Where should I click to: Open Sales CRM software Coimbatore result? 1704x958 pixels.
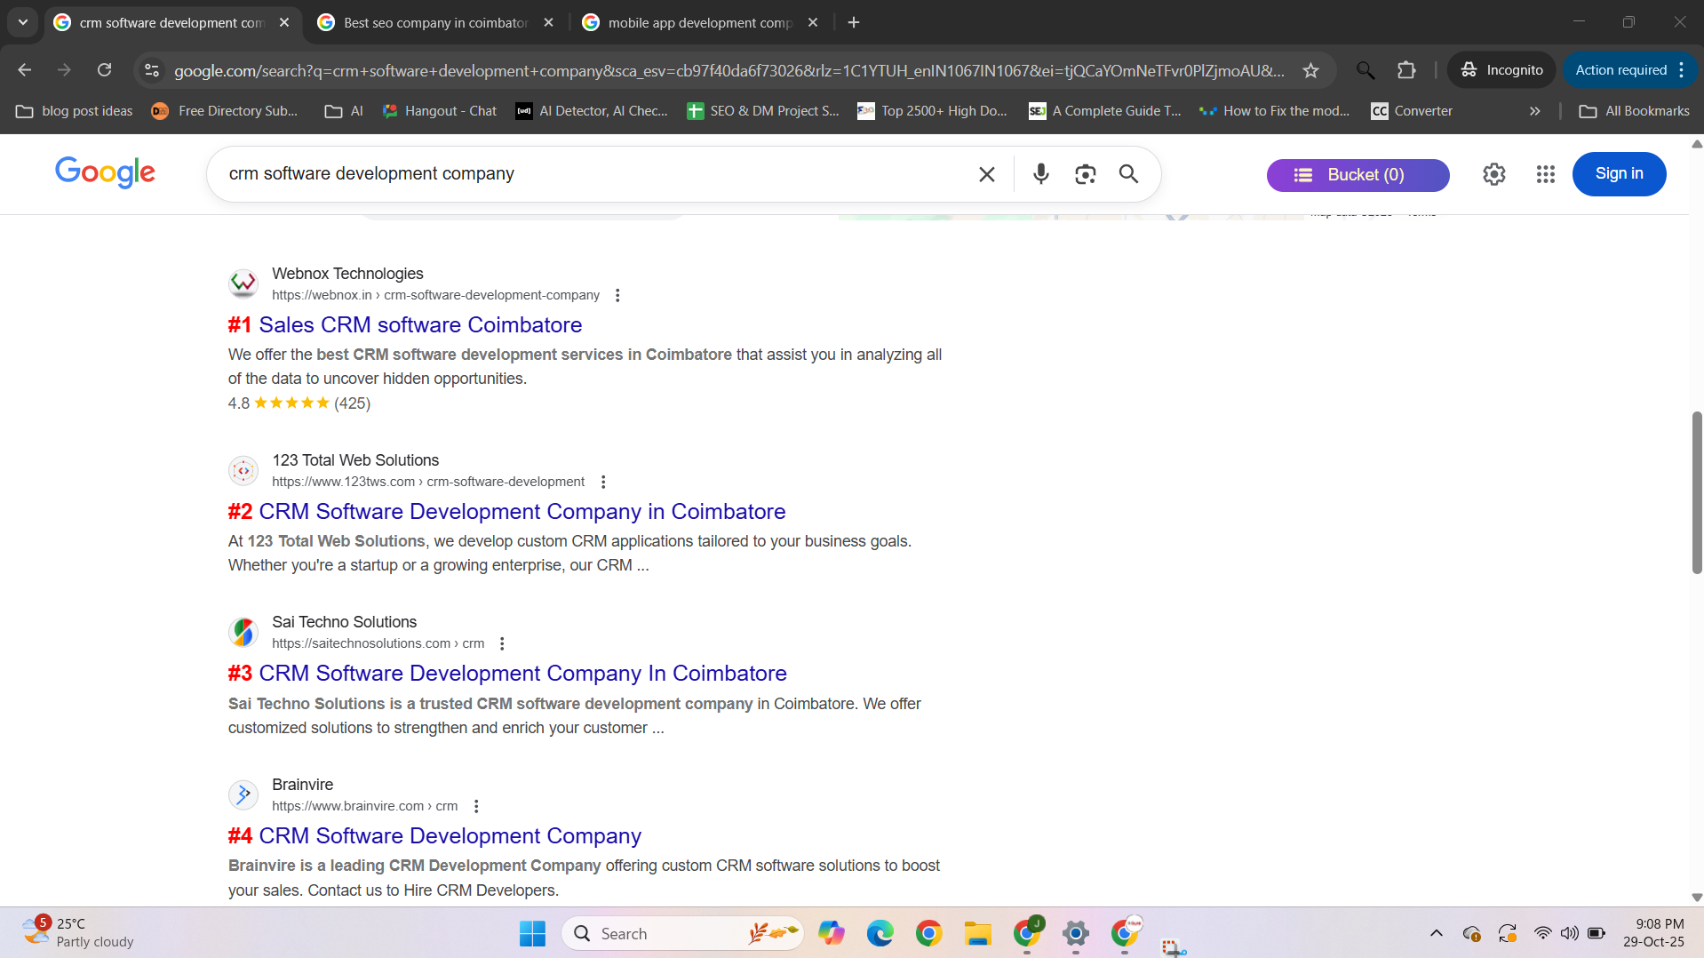pyautogui.click(x=419, y=325)
